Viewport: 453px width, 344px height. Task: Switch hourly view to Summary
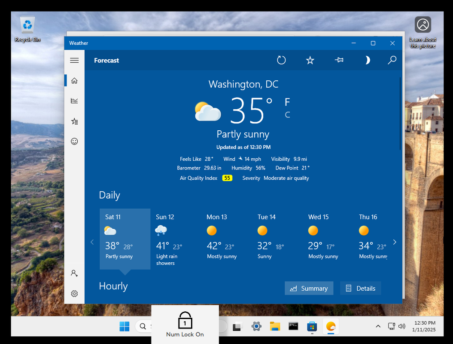point(309,288)
